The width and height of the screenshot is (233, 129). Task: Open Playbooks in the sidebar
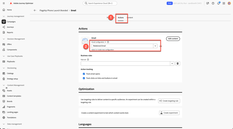[11, 62]
